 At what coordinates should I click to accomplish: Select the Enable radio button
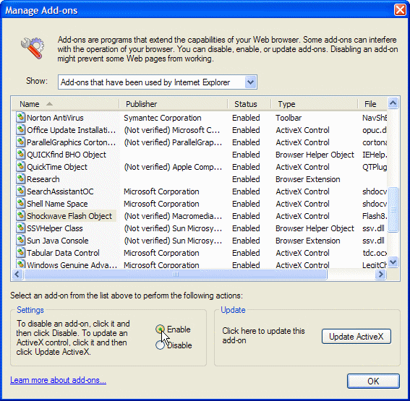[x=160, y=329]
